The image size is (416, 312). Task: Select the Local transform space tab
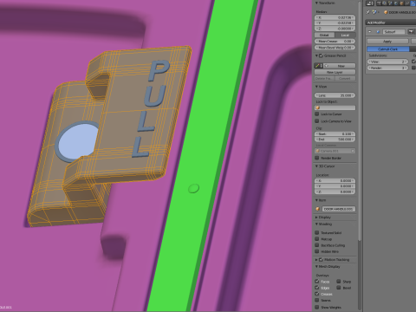coord(345,35)
